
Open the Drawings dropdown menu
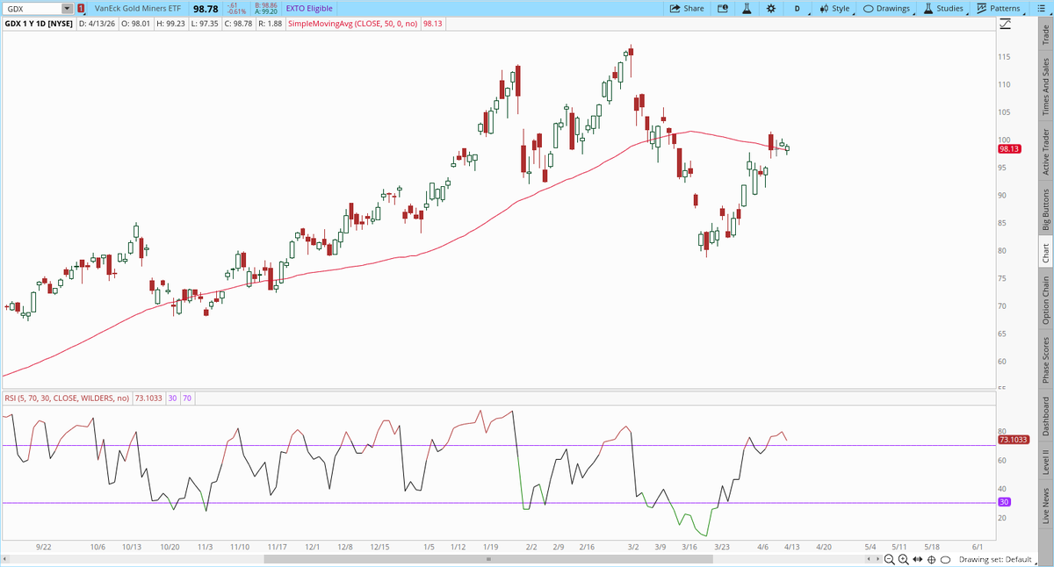coord(888,8)
